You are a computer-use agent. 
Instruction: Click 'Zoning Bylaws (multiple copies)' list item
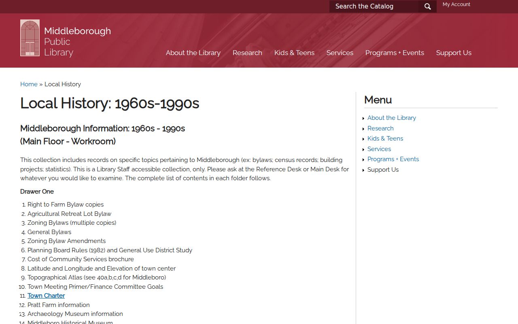pyautogui.click(x=72, y=223)
